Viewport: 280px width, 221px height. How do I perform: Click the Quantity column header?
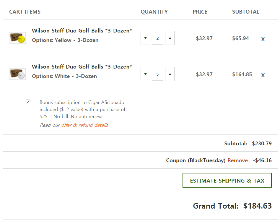(154, 12)
